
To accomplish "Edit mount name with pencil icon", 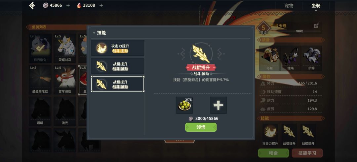I will tap(316, 25).
